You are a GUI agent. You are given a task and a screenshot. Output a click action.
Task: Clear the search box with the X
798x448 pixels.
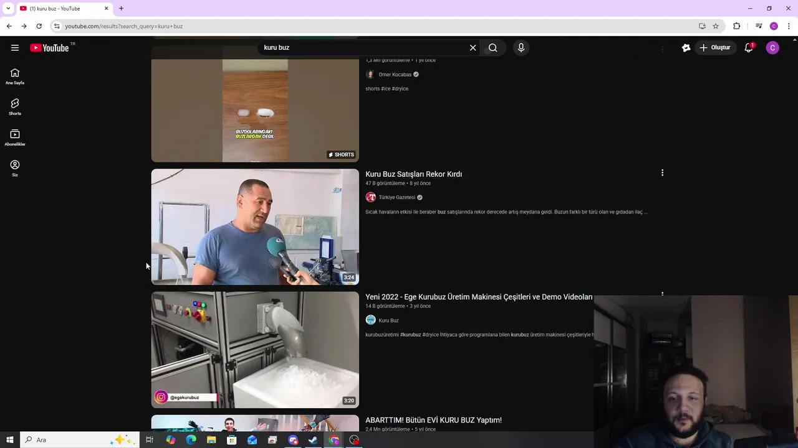coord(473,48)
